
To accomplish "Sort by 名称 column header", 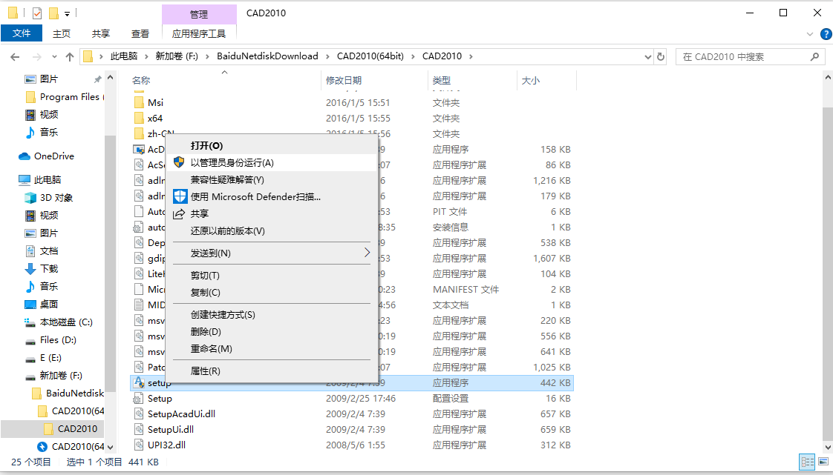I will [141, 80].
